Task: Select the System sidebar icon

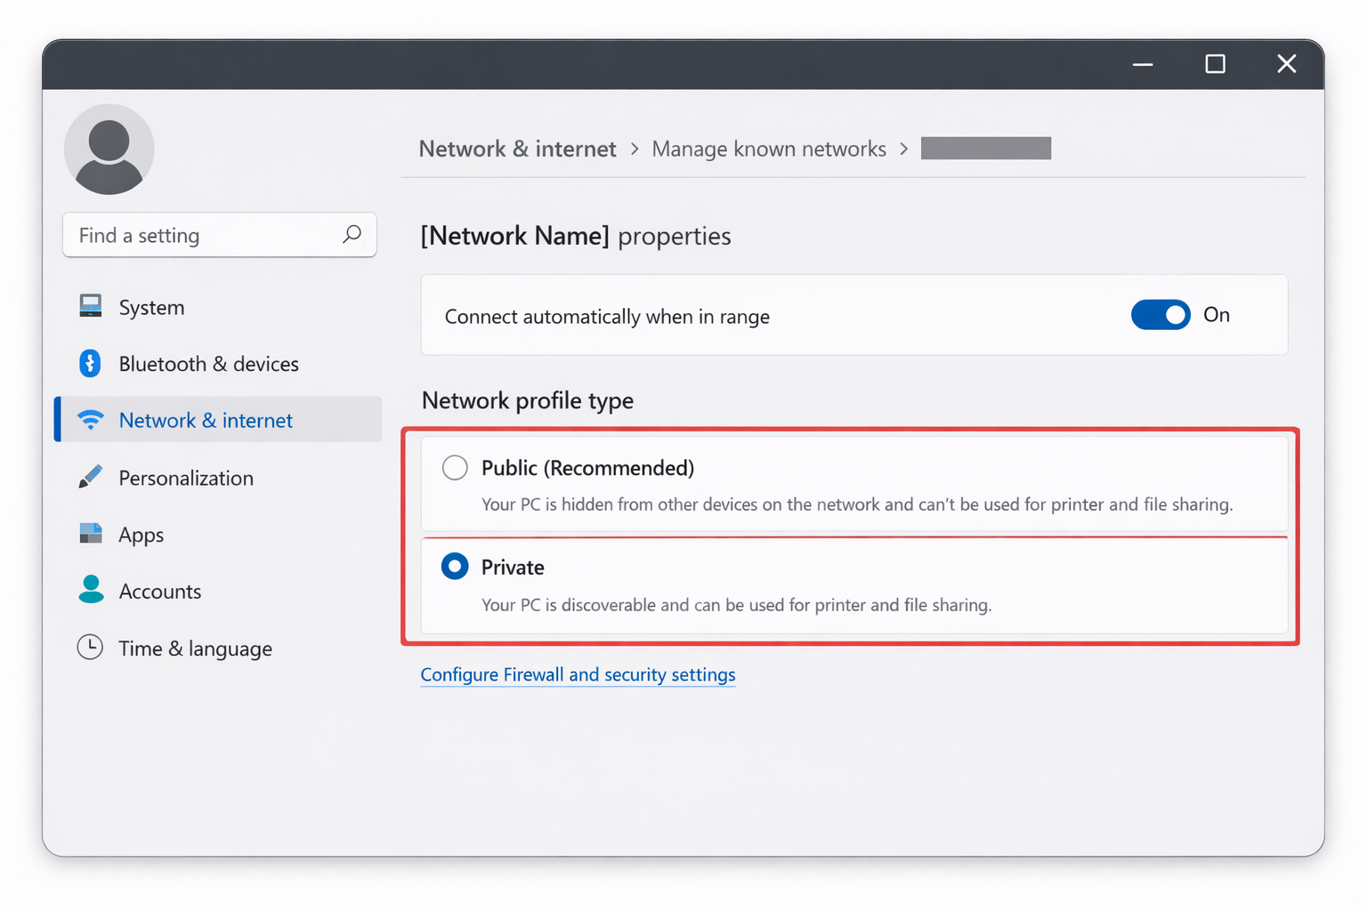Action: (90, 306)
